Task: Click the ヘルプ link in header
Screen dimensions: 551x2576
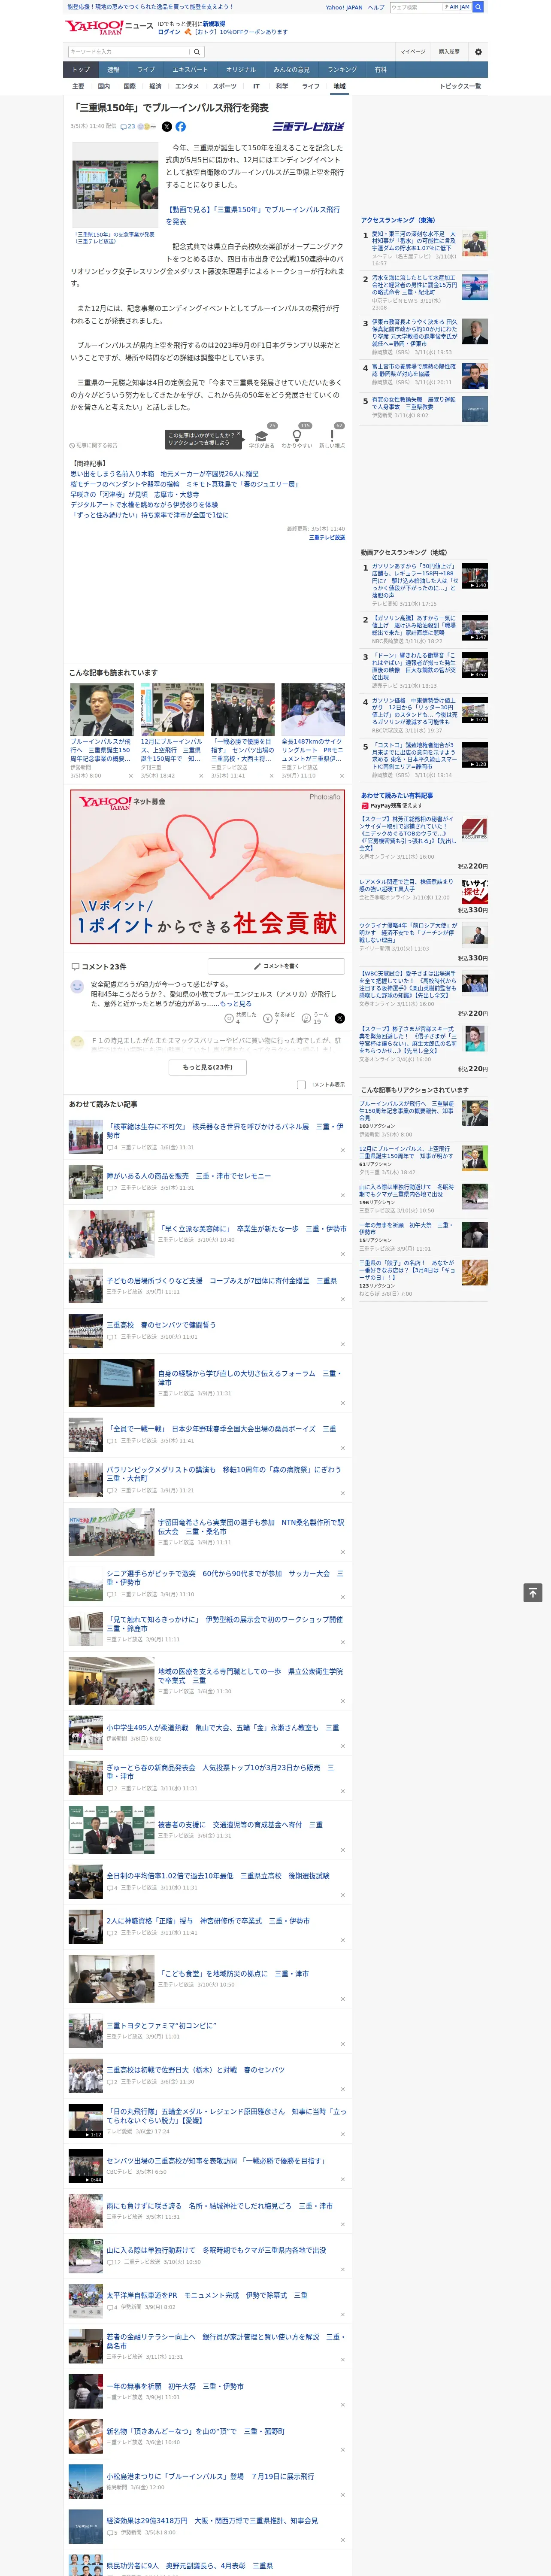Action: click(x=376, y=7)
